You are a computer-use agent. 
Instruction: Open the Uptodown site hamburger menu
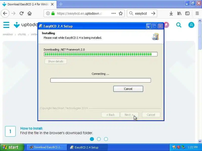[x=6, y=25]
